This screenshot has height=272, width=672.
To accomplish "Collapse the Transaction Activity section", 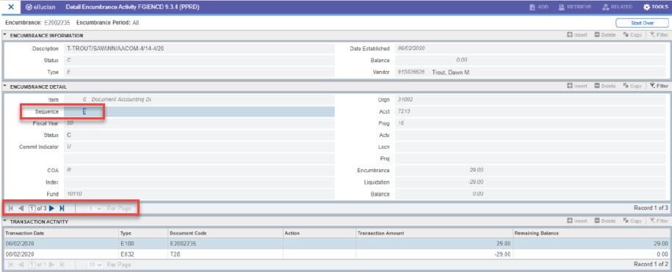I will (4, 221).
